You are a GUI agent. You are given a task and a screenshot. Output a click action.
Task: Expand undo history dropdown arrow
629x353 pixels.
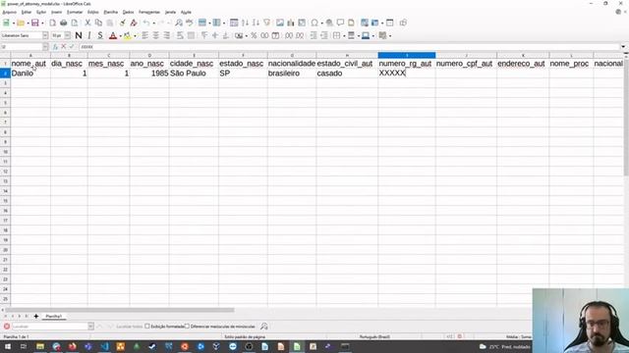click(154, 24)
